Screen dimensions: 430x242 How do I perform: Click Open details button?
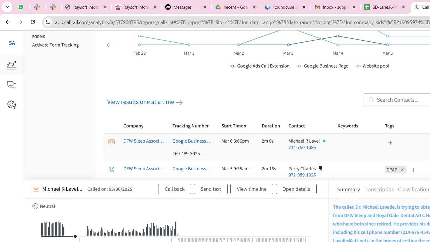tap(296, 189)
